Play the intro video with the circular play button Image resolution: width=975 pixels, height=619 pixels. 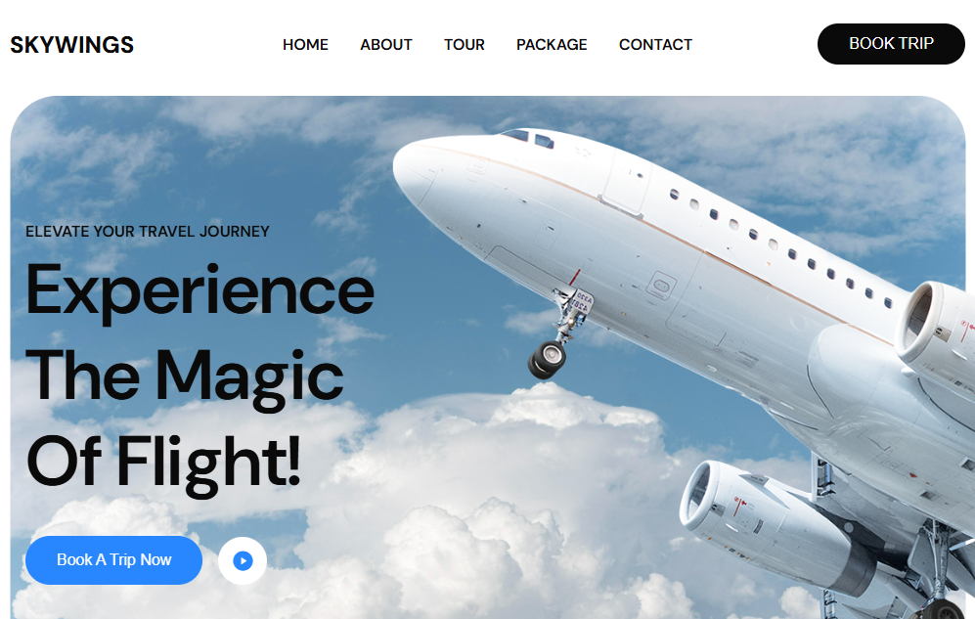[x=243, y=560]
